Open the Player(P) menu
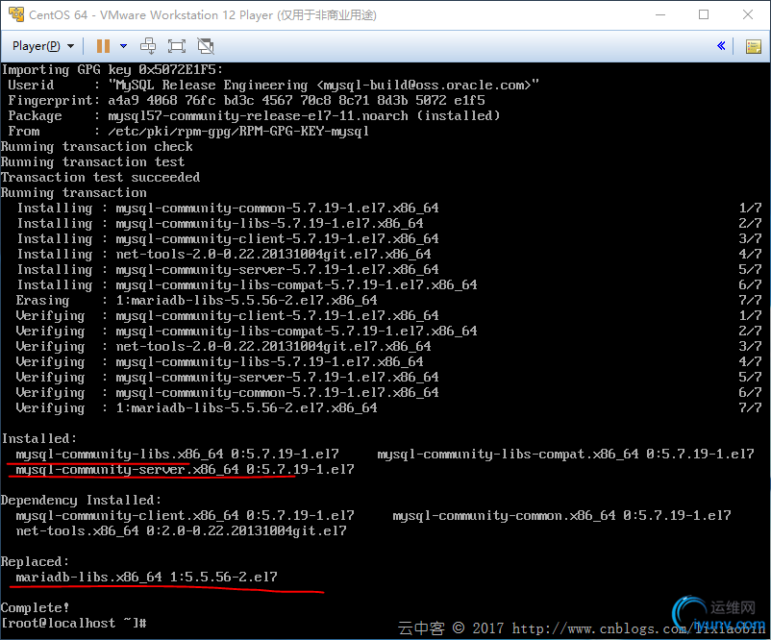This screenshot has width=771, height=640. tap(43, 46)
